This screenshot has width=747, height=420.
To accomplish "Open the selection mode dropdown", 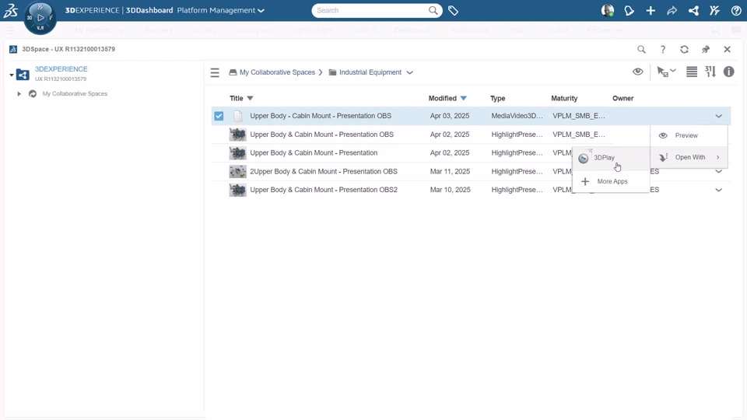I will [667, 72].
